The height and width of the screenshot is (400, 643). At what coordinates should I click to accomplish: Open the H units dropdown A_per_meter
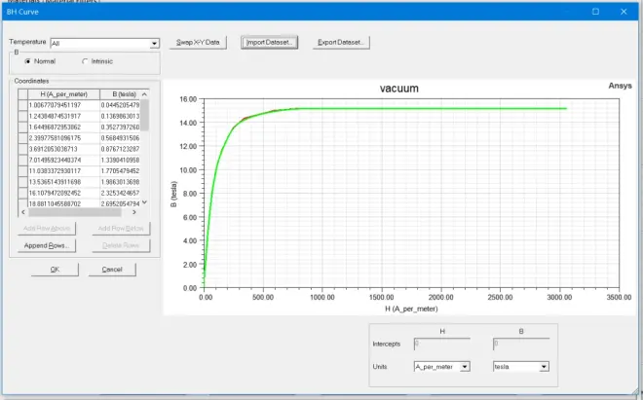[464, 367]
